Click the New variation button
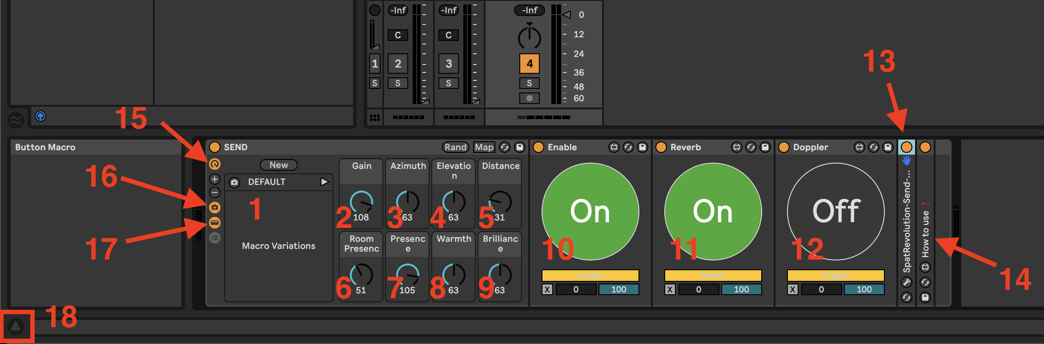 click(x=279, y=165)
